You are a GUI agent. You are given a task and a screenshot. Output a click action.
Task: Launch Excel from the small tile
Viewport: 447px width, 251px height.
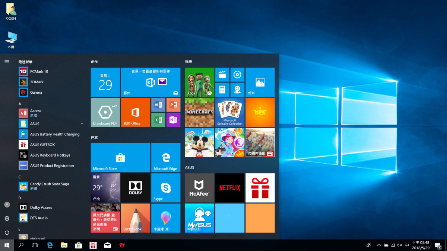(x=158, y=120)
